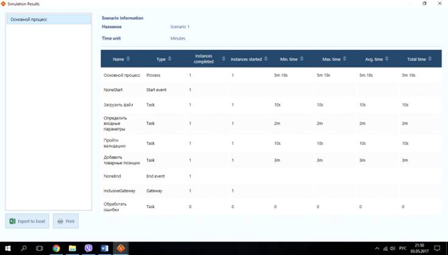Sort by Max. time column arrows
The height and width of the screenshot is (255, 448).
[x=346, y=59]
